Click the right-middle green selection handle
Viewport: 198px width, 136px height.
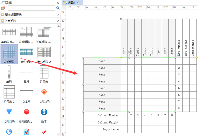pyautogui.click(x=176, y=85)
